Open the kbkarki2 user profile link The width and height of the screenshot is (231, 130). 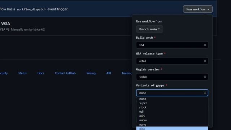click(39, 30)
